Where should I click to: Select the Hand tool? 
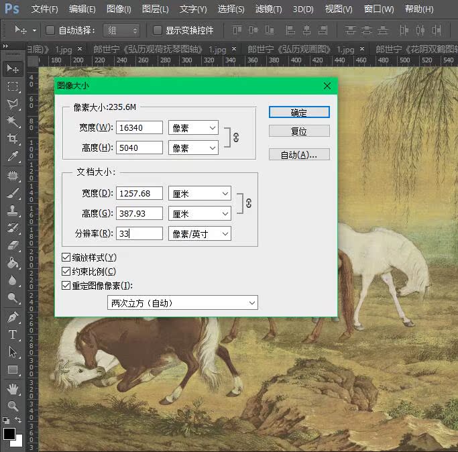click(x=13, y=389)
